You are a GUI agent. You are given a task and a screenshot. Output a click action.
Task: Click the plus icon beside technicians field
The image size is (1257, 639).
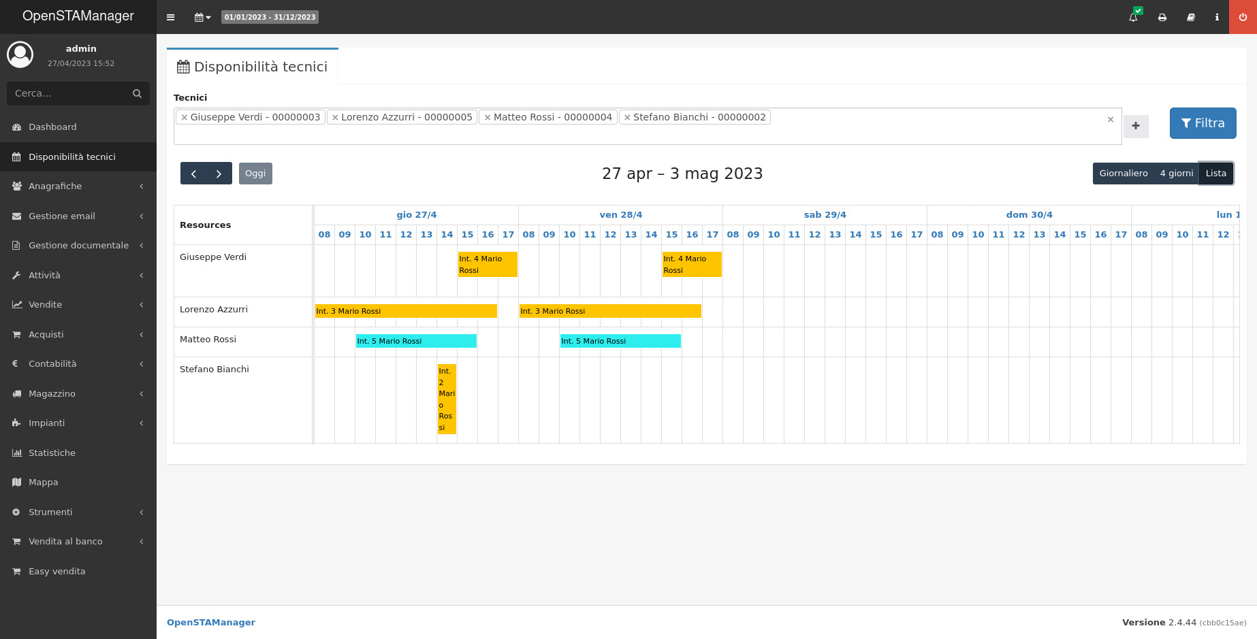coord(1135,126)
